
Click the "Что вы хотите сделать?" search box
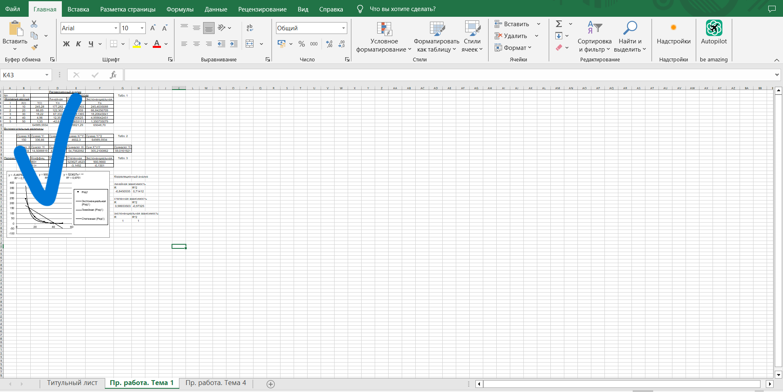coord(402,9)
